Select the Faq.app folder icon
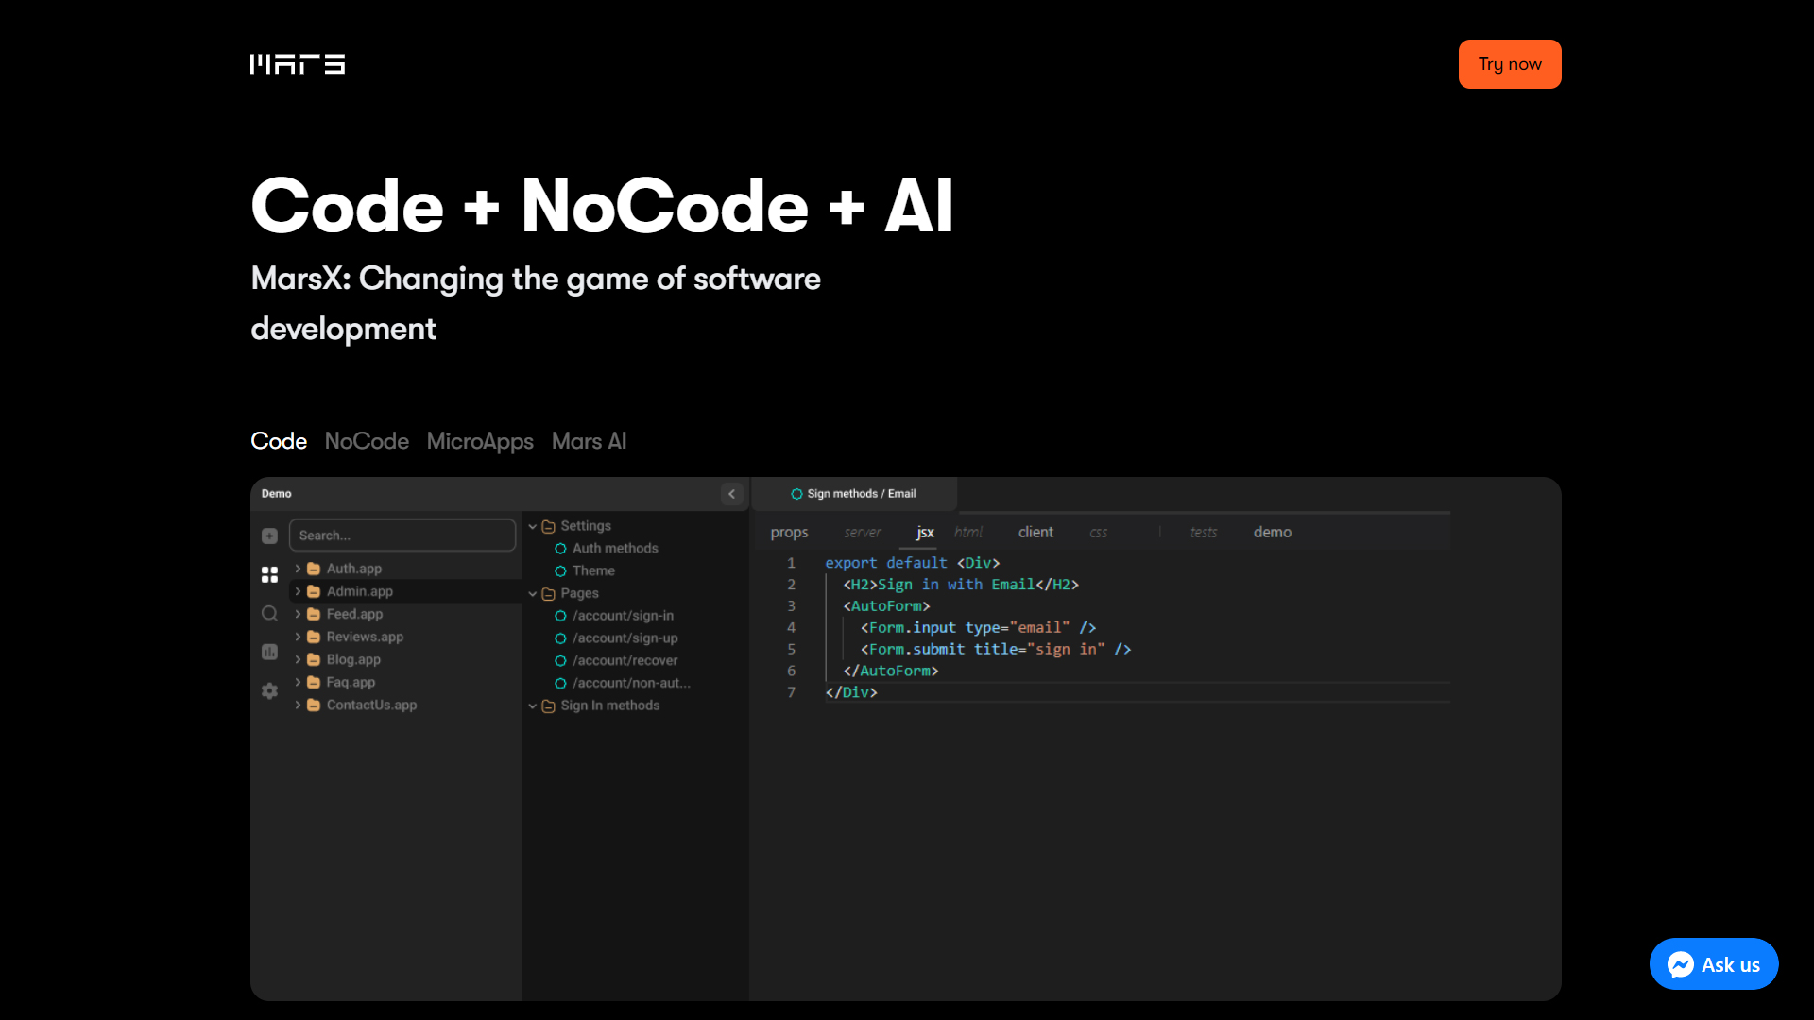Image resolution: width=1814 pixels, height=1020 pixels. pos(314,682)
